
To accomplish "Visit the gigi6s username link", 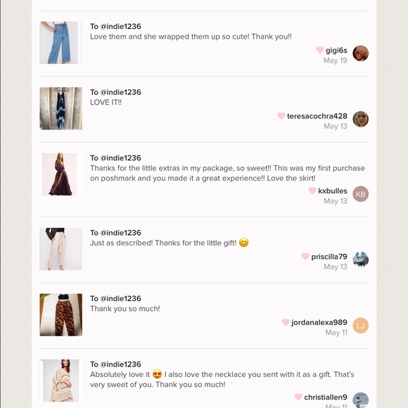I will tap(336, 50).
